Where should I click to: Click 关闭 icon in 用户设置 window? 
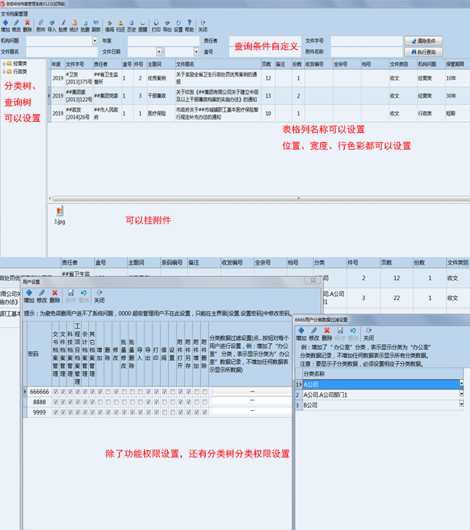99,293
